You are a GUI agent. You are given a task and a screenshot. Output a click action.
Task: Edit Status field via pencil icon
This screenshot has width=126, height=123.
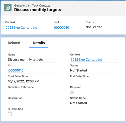click(116, 70)
